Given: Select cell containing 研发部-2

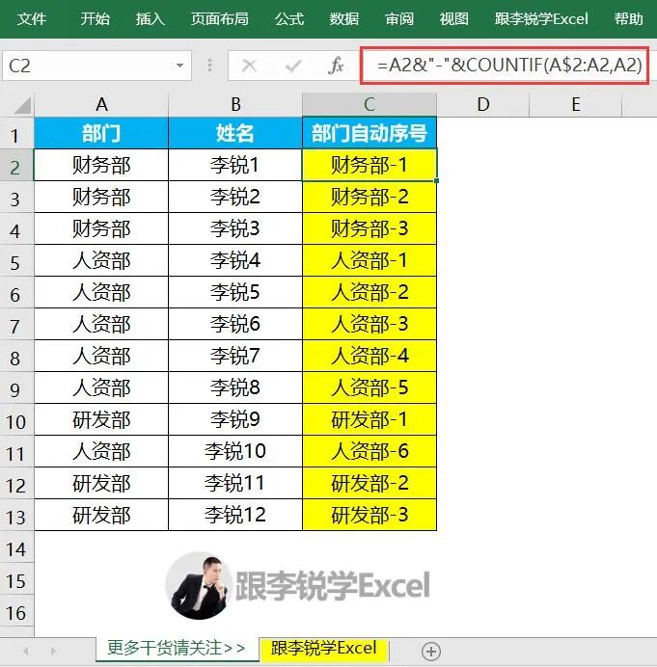Looking at the screenshot, I should (370, 483).
